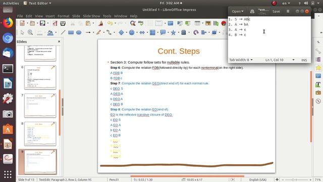Select the Clone Formatting paintbrush icon
Image resolution: width=323 pixels, height=182 pixels.
pos(101,23)
